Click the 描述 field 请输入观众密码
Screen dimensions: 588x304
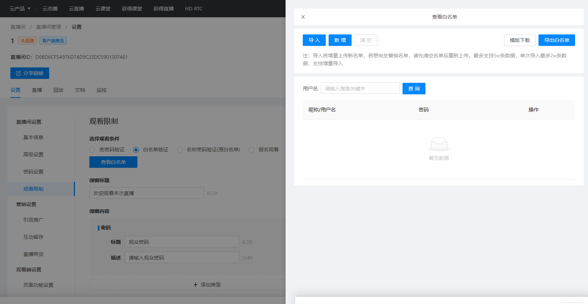[182, 257]
